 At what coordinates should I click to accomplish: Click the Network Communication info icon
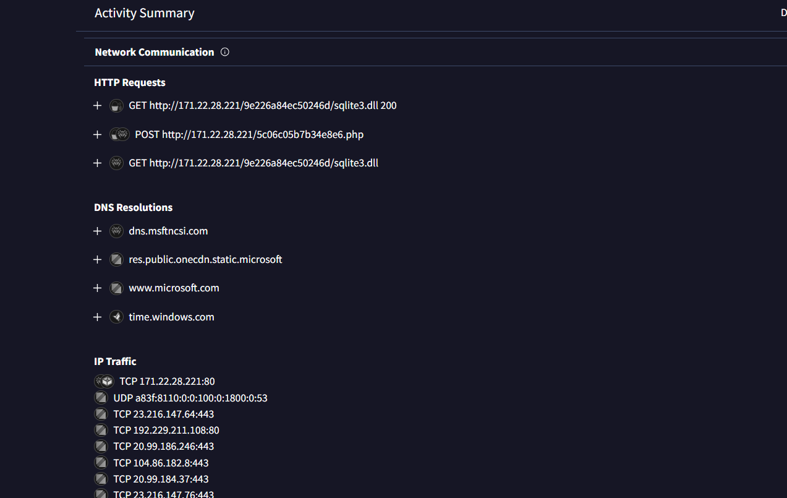pyautogui.click(x=225, y=52)
